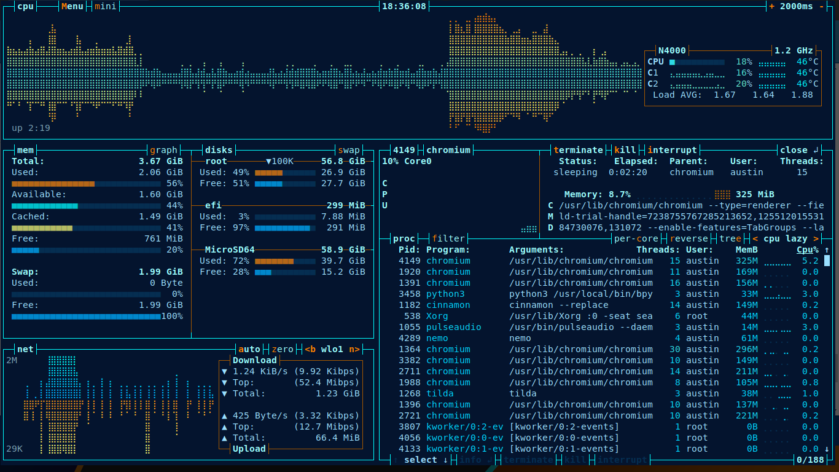Toggle reverse sorting of process list
This screenshot has height=472, width=839.
pyautogui.click(x=690, y=238)
